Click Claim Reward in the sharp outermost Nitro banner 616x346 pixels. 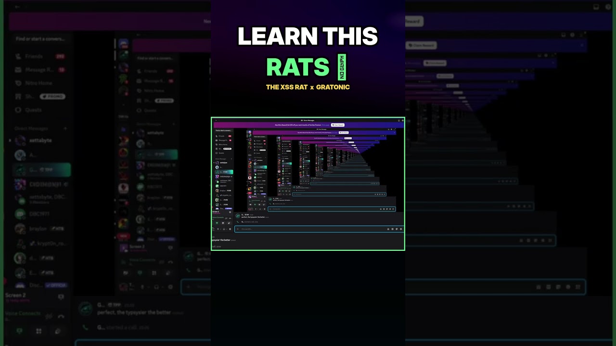[338, 125]
